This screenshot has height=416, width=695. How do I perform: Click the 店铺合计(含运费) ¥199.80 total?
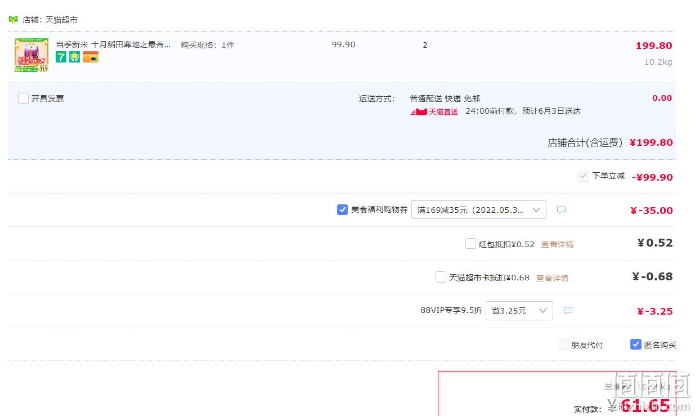click(x=610, y=142)
